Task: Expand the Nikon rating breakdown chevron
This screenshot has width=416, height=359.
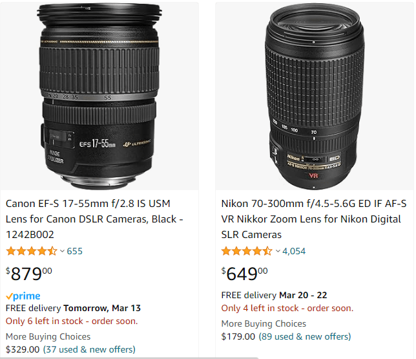Action: (278, 251)
